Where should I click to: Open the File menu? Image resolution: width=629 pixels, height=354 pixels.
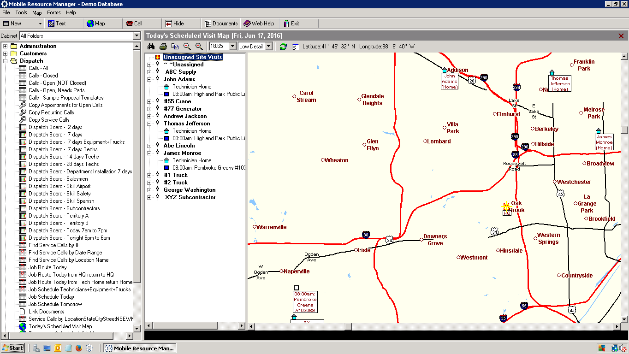click(6, 12)
